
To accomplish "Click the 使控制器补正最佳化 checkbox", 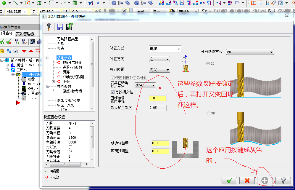I will [x=112, y=77].
